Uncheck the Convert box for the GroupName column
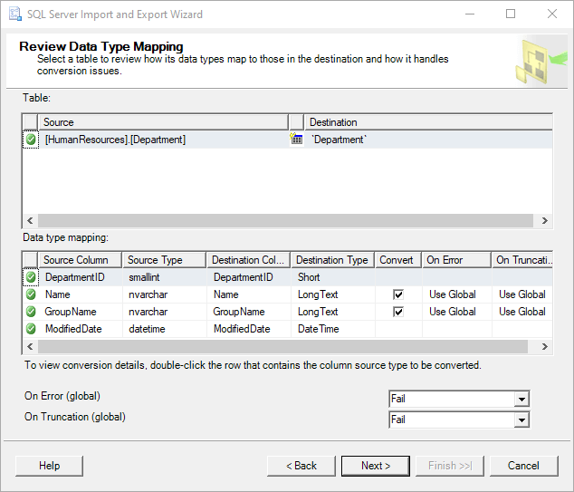 pyautogui.click(x=398, y=312)
